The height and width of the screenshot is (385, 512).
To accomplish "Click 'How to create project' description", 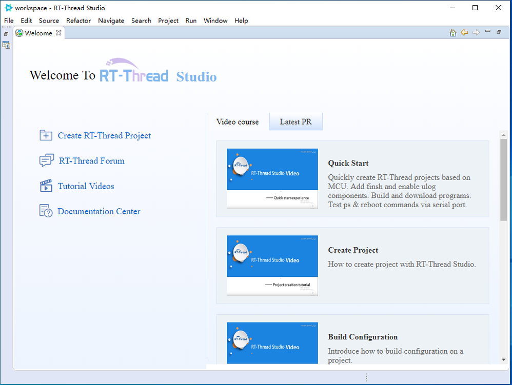I will 402,264.
